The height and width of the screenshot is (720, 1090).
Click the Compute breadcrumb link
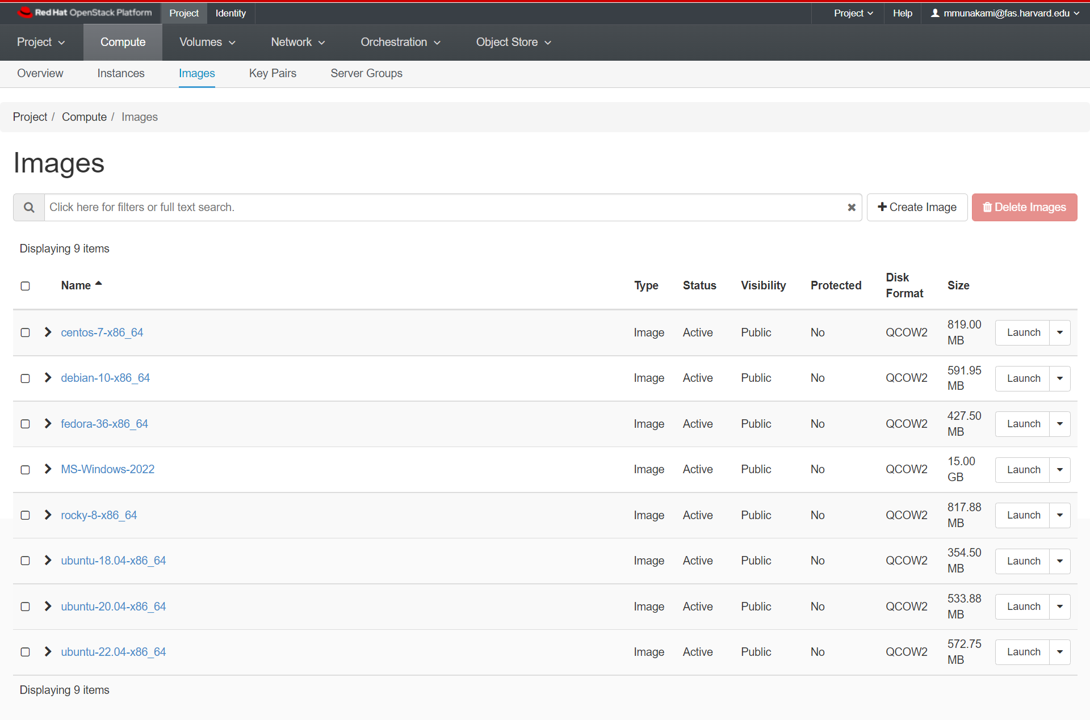pos(84,117)
